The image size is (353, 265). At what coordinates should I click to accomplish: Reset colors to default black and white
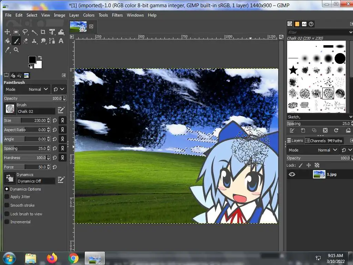click(x=30, y=66)
